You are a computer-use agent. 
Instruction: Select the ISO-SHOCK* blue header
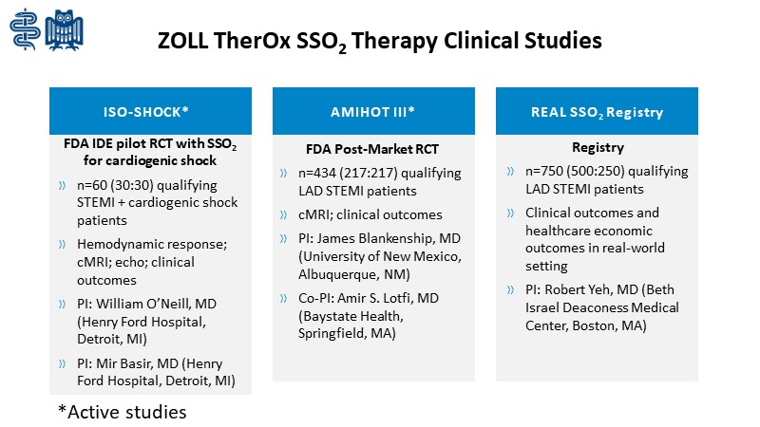click(150, 111)
